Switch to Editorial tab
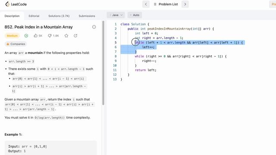 click(34, 16)
